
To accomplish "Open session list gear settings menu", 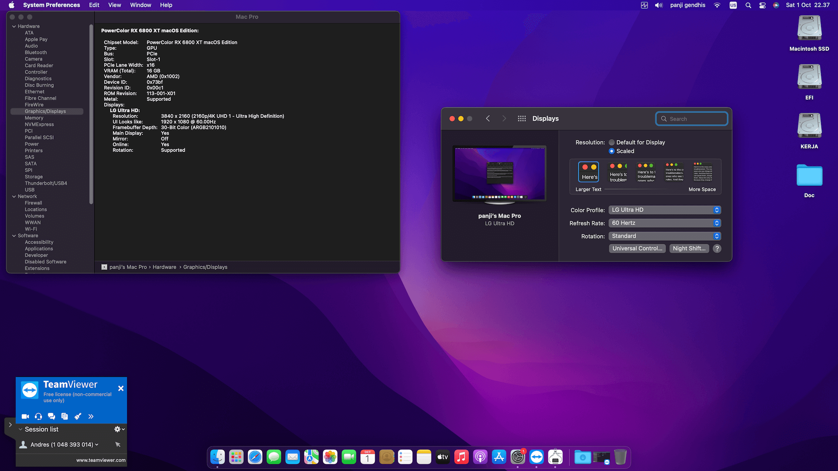I will [119, 429].
